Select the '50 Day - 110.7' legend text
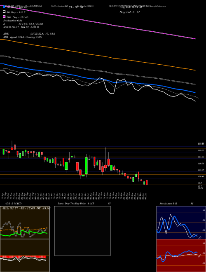This screenshot has width=206, height=272. [x=16, y=12]
